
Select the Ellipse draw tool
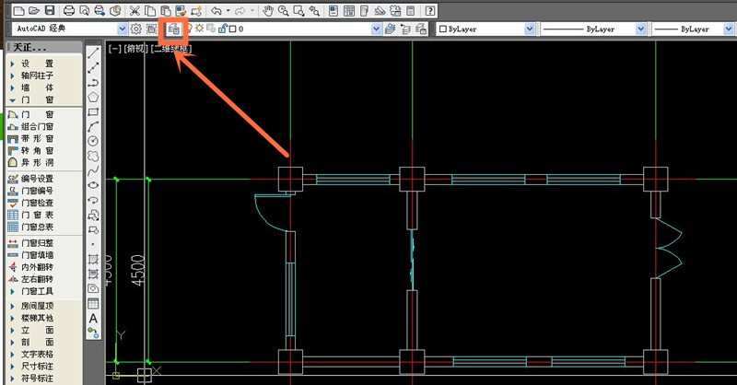(93, 185)
